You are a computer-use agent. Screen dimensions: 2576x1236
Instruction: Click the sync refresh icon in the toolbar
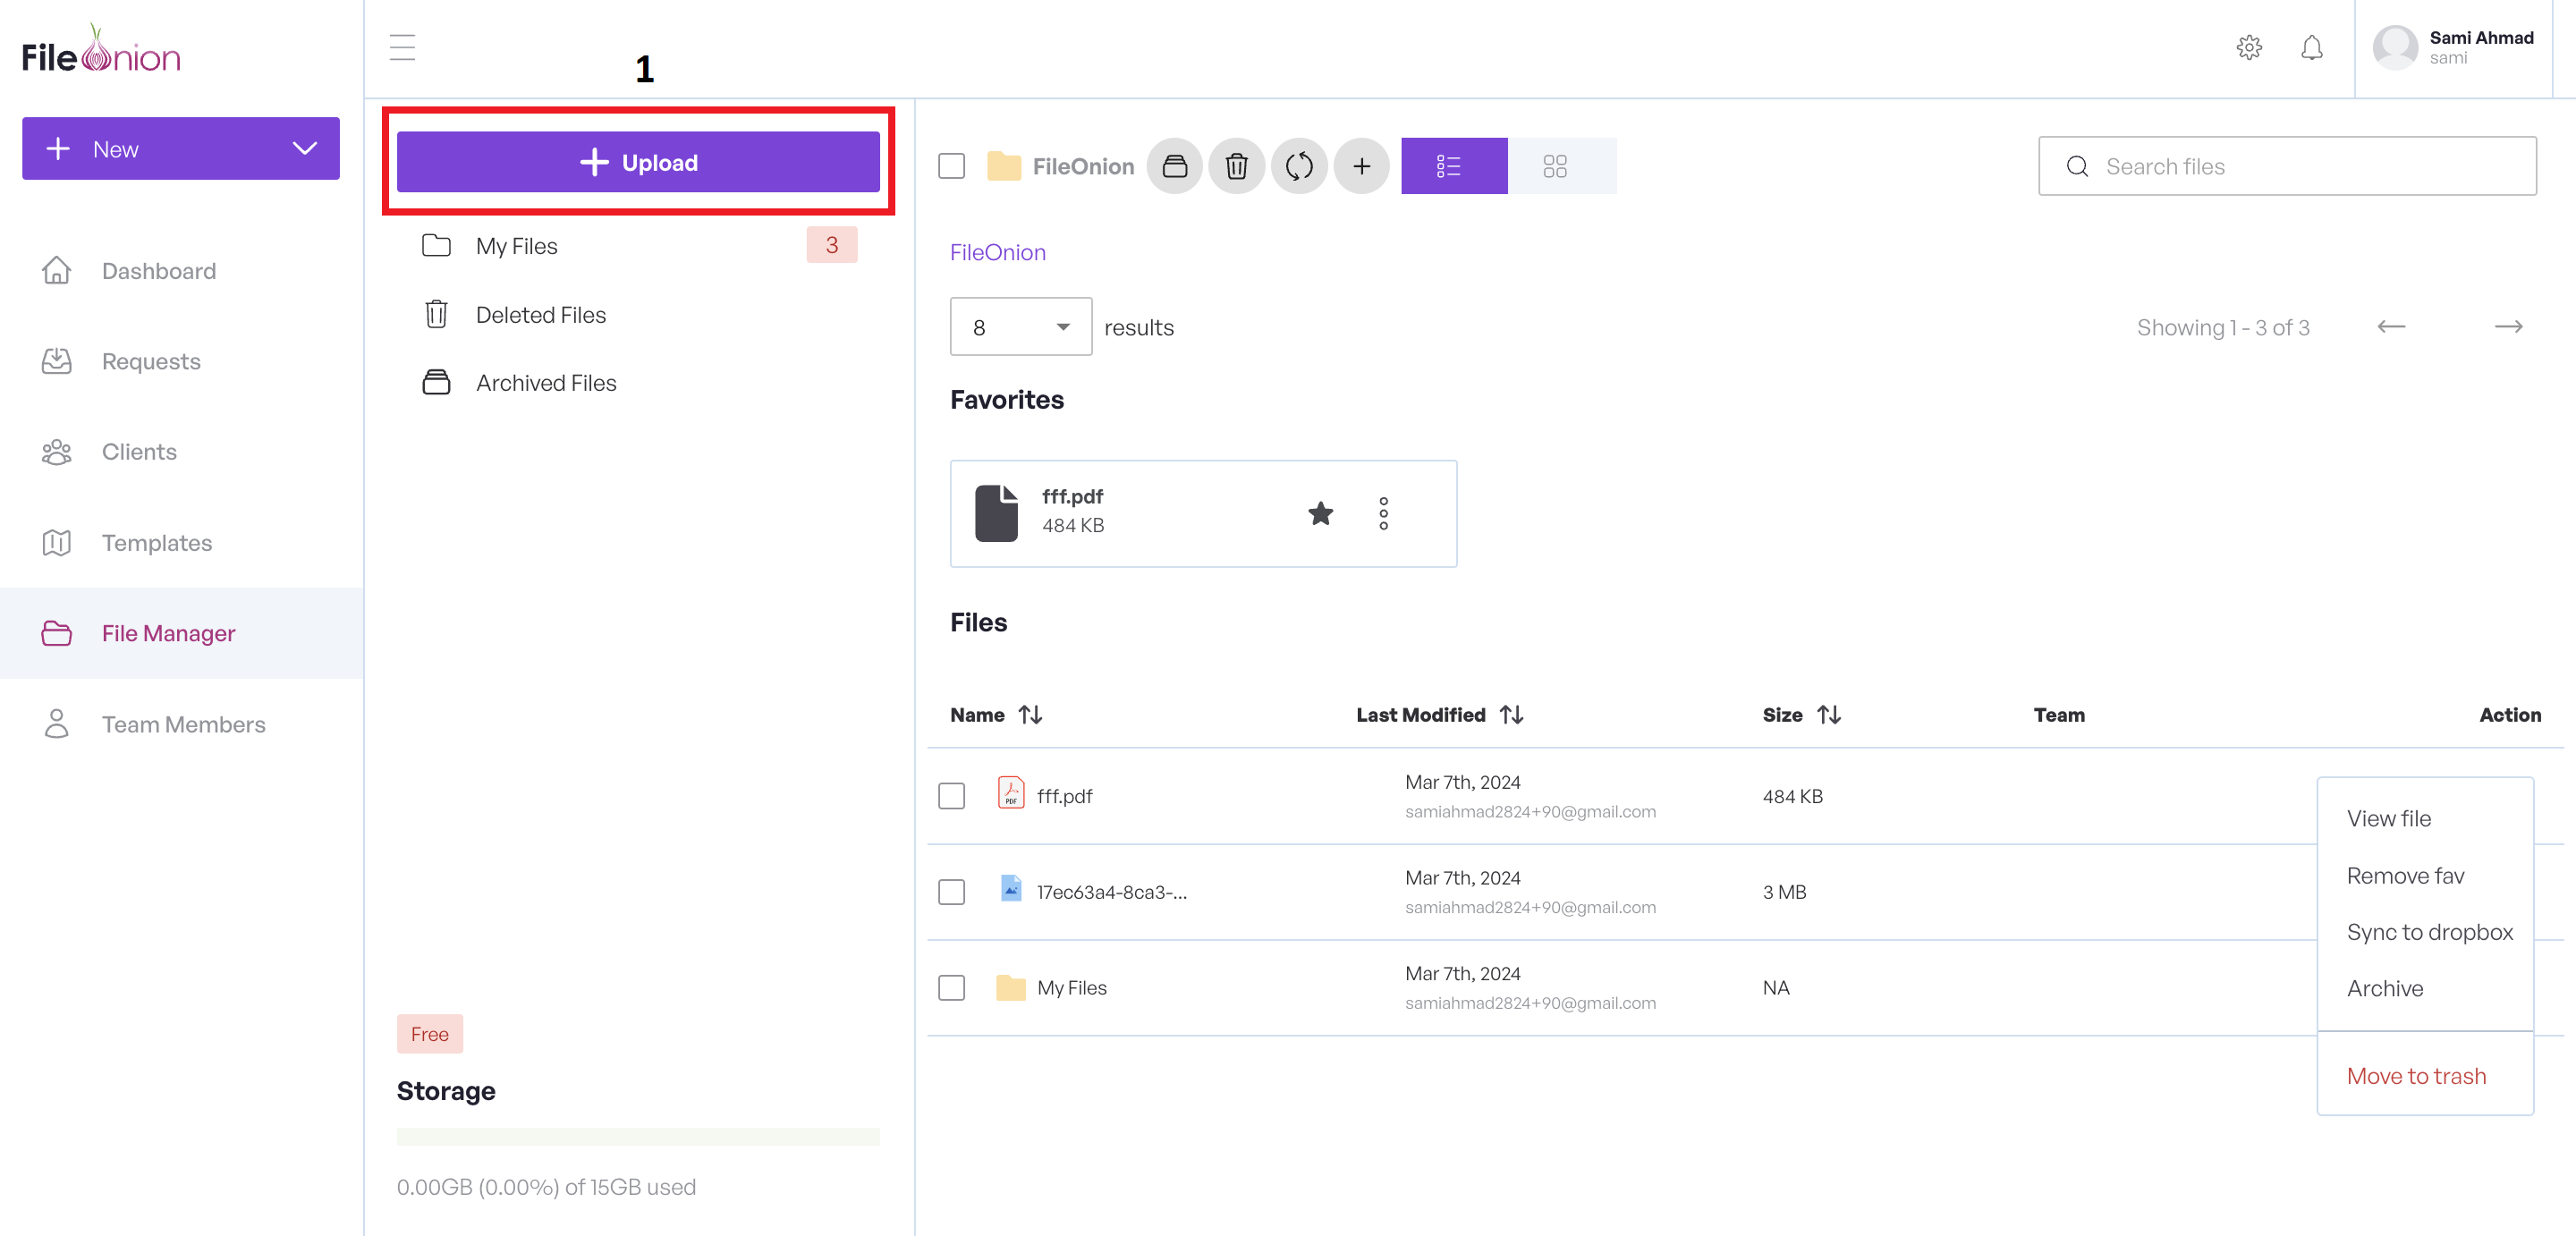1298,166
